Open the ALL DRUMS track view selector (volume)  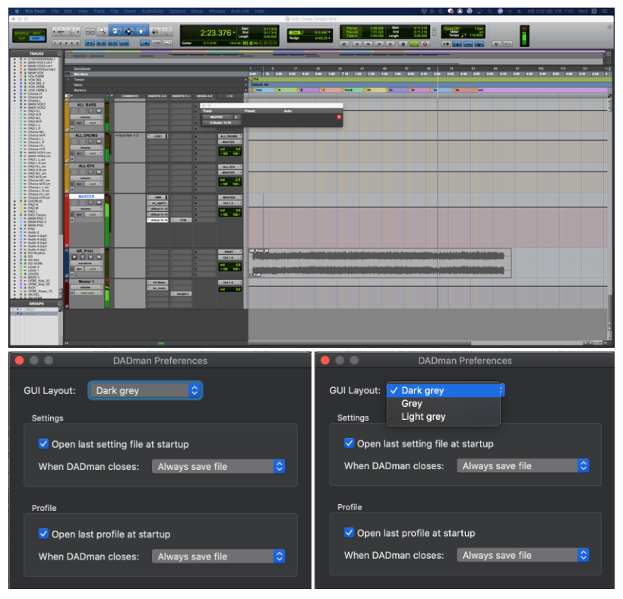pos(86,148)
